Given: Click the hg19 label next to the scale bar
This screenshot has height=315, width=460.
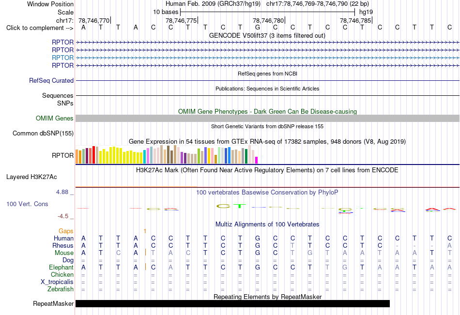Looking at the screenshot, I should click(366, 12).
